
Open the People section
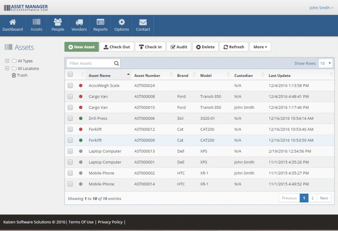[x=57, y=25]
